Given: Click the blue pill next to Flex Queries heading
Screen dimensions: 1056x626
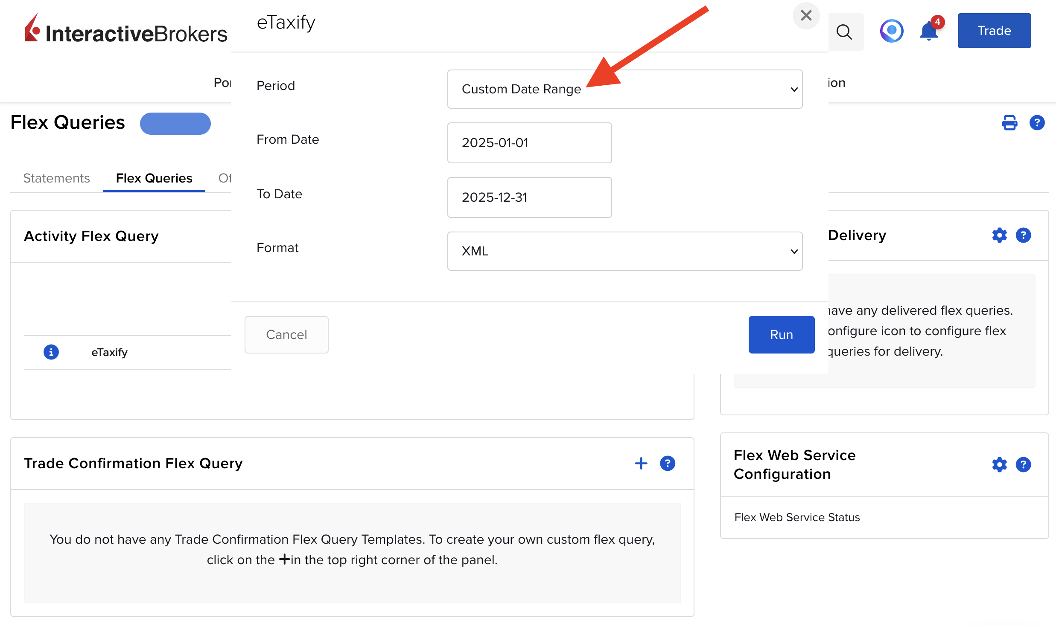Looking at the screenshot, I should (175, 124).
